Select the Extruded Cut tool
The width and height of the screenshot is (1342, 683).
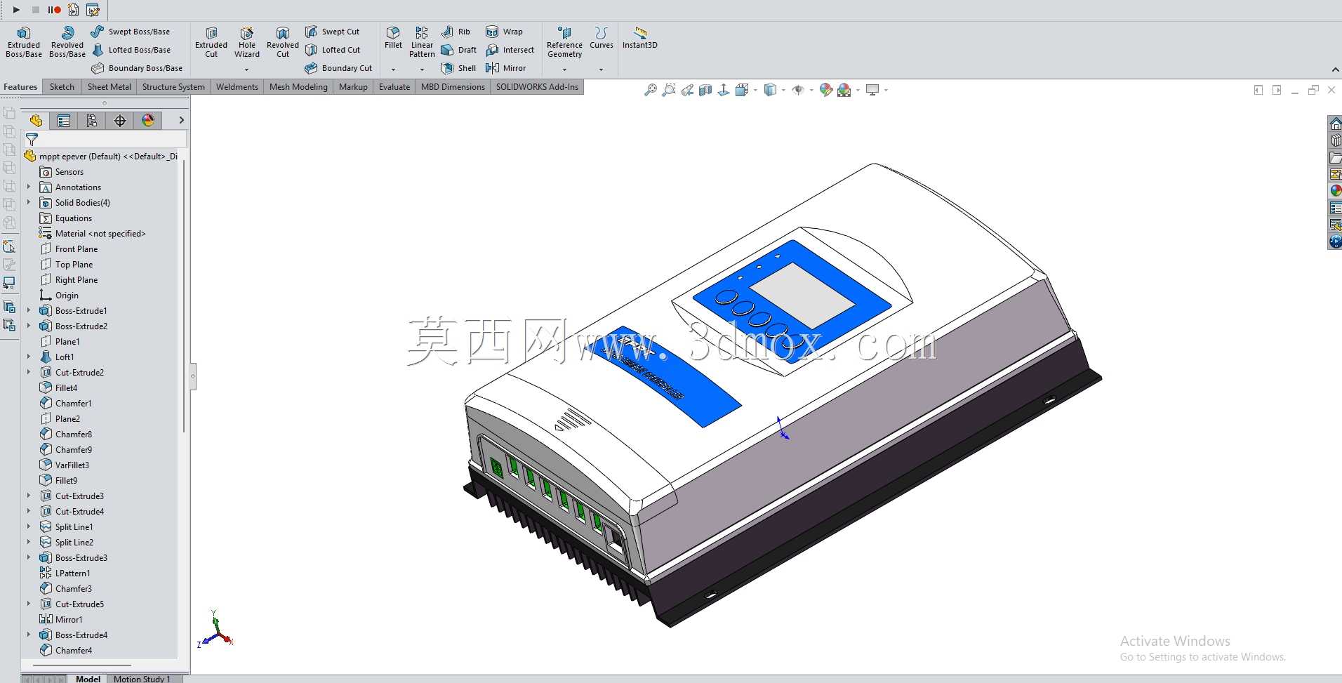click(211, 42)
